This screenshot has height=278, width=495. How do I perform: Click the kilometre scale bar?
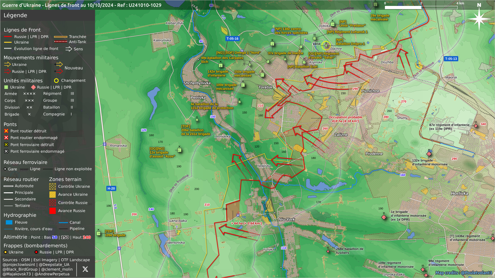click(421, 7)
